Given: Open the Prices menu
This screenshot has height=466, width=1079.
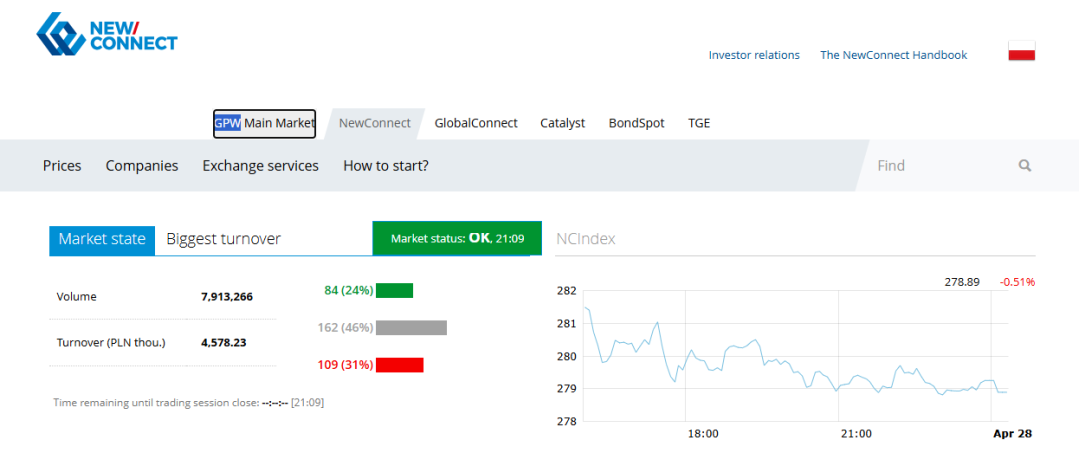Looking at the screenshot, I should coord(62,165).
